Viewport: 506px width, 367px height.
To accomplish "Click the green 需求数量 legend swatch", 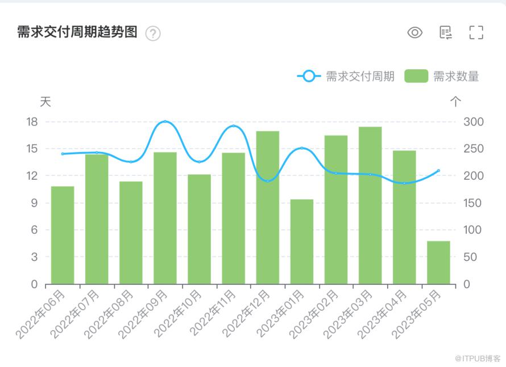I will tap(416, 77).
